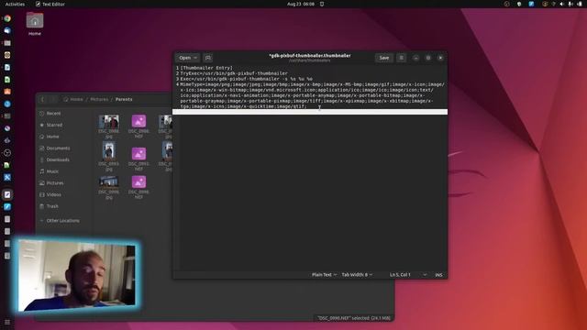Select the third-row JPG photo thumbnail in Files
The height and width of the screenshot is (330, 587).
pyautogui.click(x=109, y=181)
